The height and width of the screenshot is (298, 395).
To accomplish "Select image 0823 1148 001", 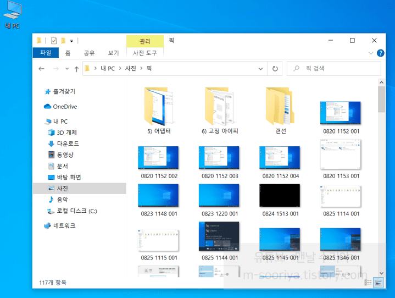I will [159, 200].
